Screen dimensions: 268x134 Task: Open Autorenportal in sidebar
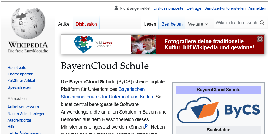click(19, 120)
